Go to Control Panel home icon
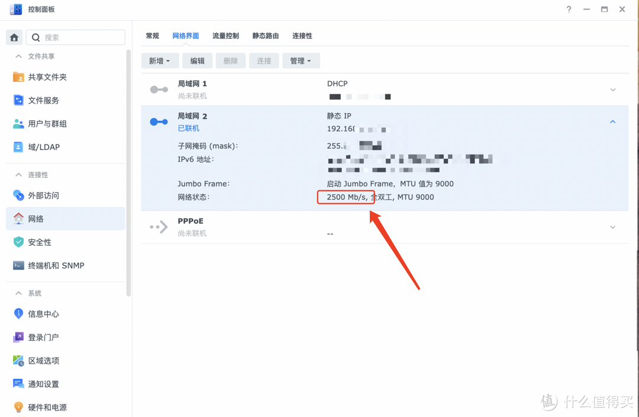 pos(14,37)
